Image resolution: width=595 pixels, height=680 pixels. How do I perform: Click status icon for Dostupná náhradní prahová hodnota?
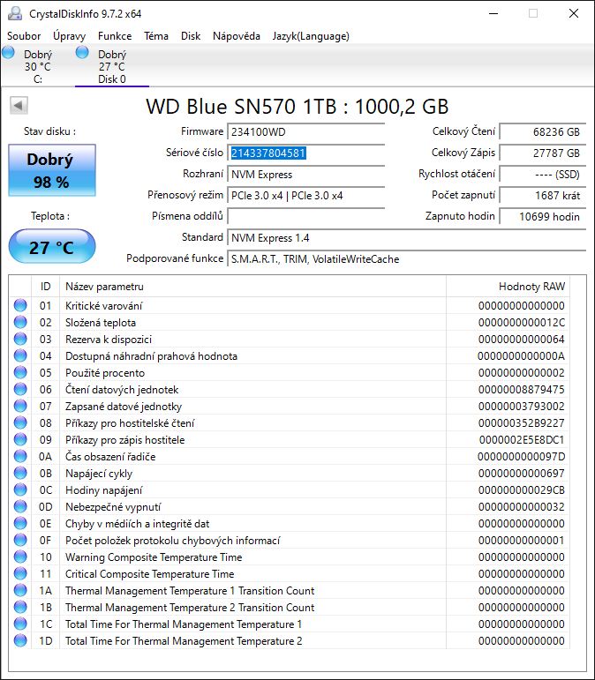20,355
